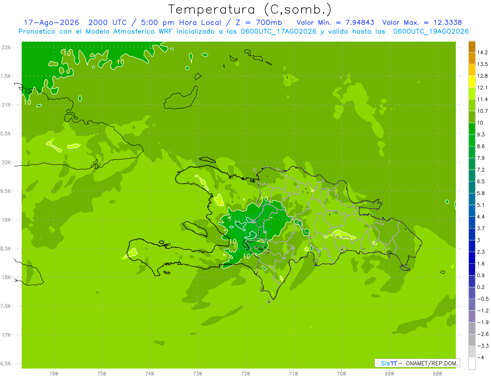The height and width of the screenshot is (379, 491).
Task: Click the colorbar value 6.5
Action: [482, 182]
